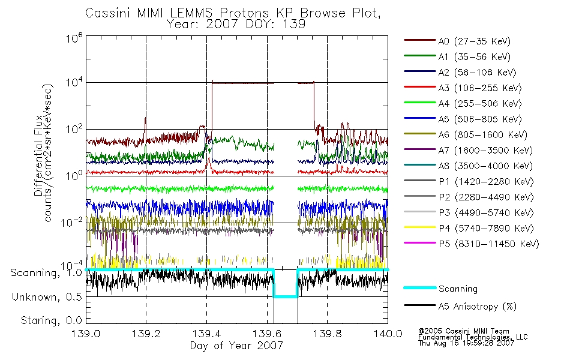
Task: Click the Differential Flux y-axis label
Action: click(x=38, y=156)
